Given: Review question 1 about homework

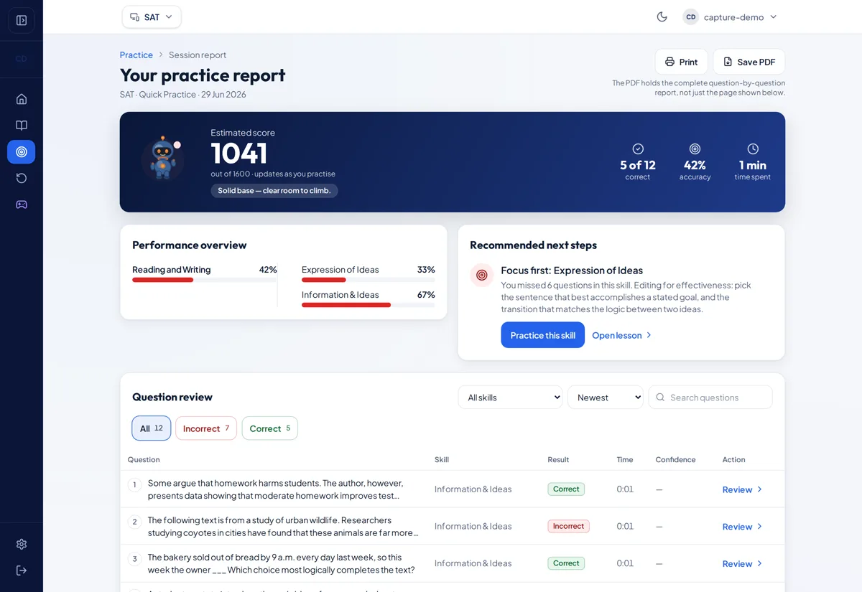Looking at the screenshot, I should (x=742, y=489).
